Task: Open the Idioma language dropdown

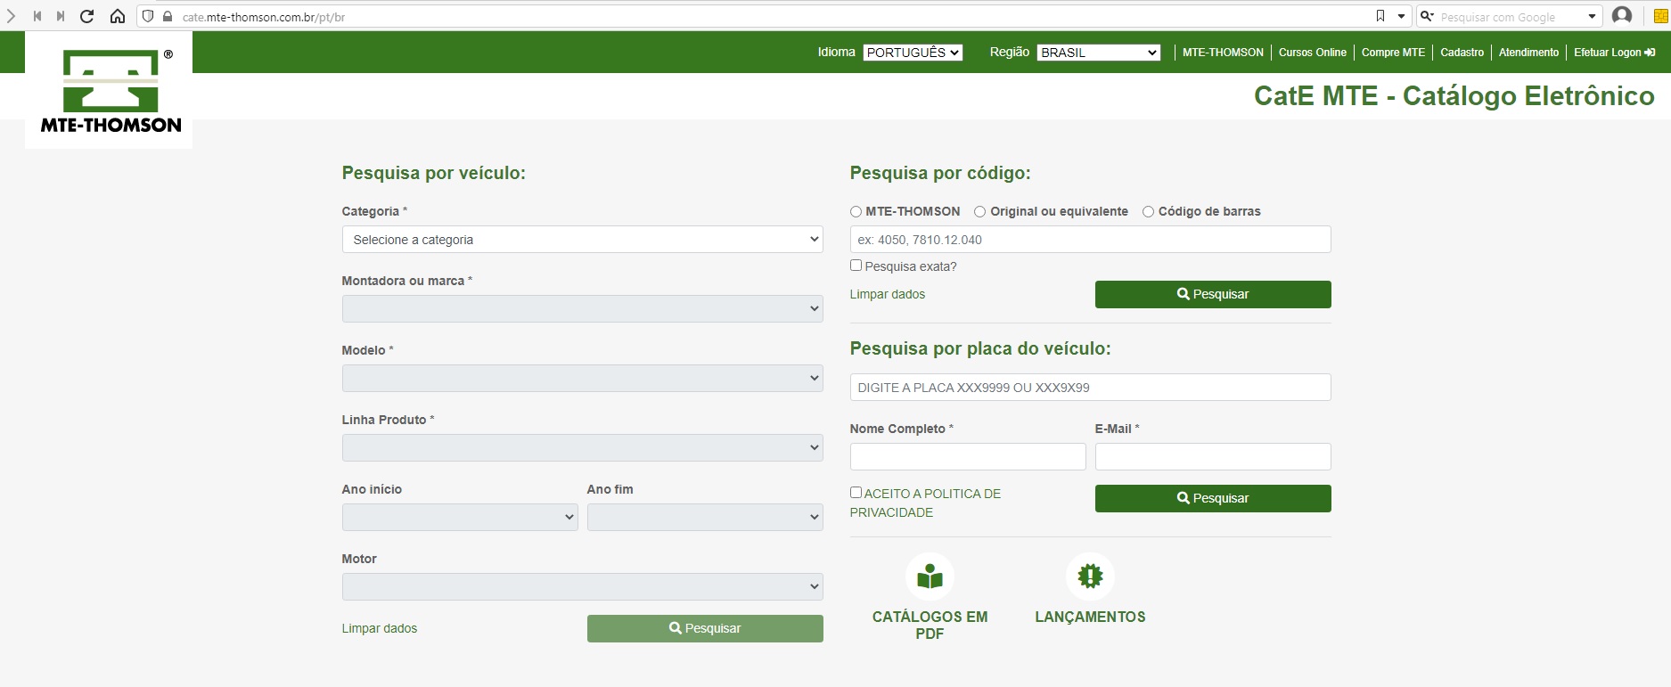Action: click(913, 53)
